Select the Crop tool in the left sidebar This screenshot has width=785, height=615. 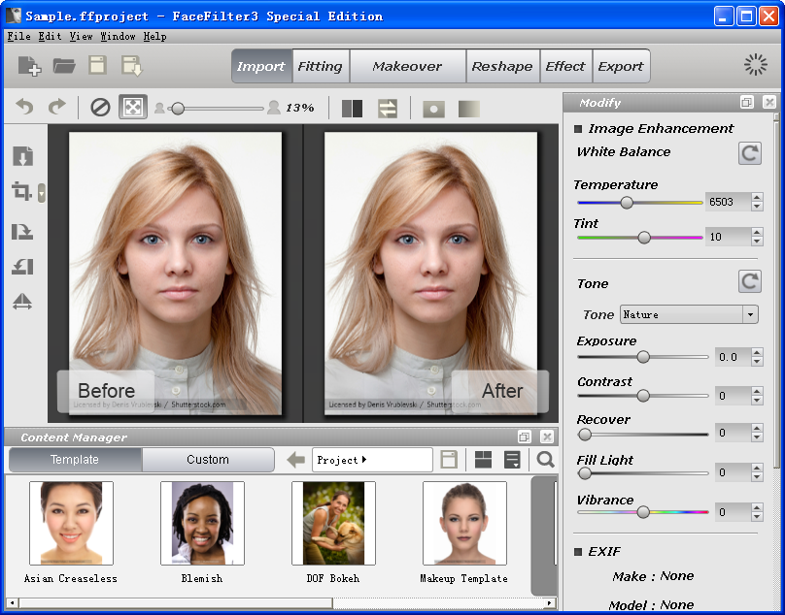[x=23, y=192]
